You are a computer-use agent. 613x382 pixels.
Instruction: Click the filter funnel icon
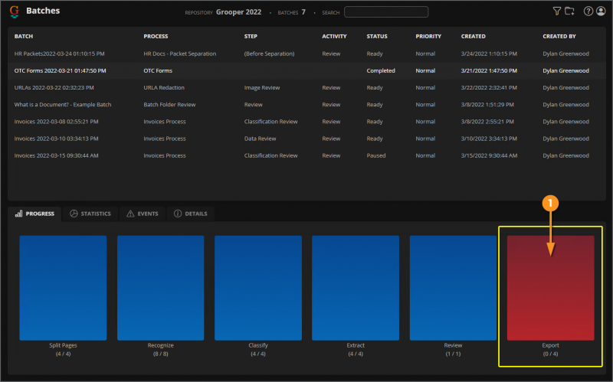pos(557,11)
